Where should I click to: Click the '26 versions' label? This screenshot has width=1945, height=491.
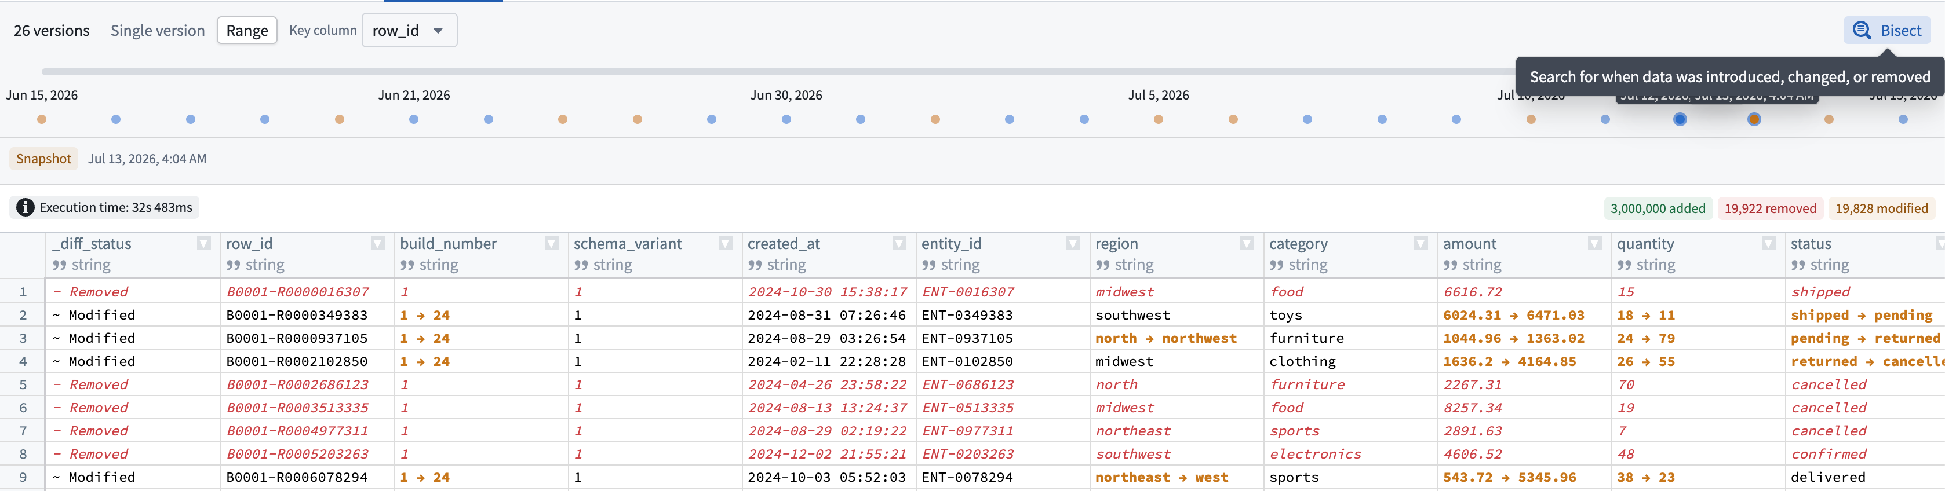52,31
